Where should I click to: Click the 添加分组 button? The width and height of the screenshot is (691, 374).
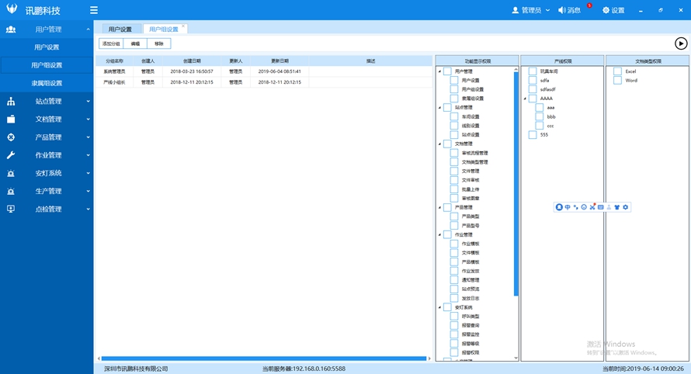point(111,43)
